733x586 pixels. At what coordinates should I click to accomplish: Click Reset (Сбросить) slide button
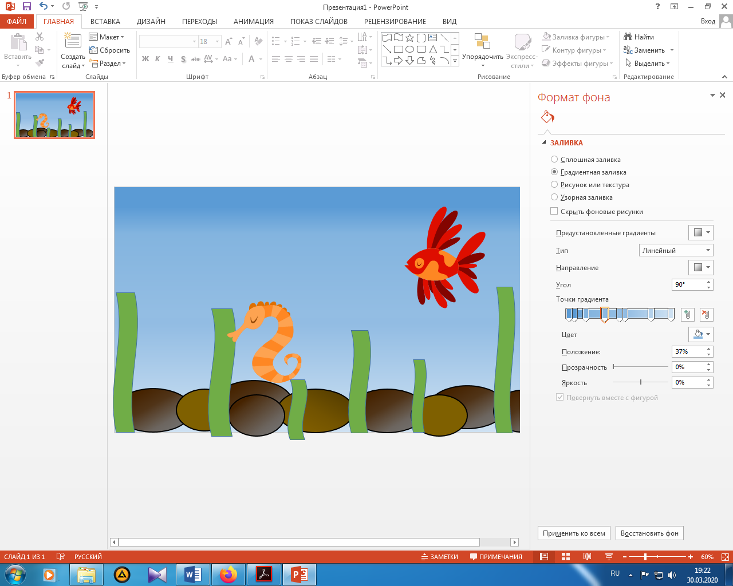pyautogui.click(x=109, y=50)
